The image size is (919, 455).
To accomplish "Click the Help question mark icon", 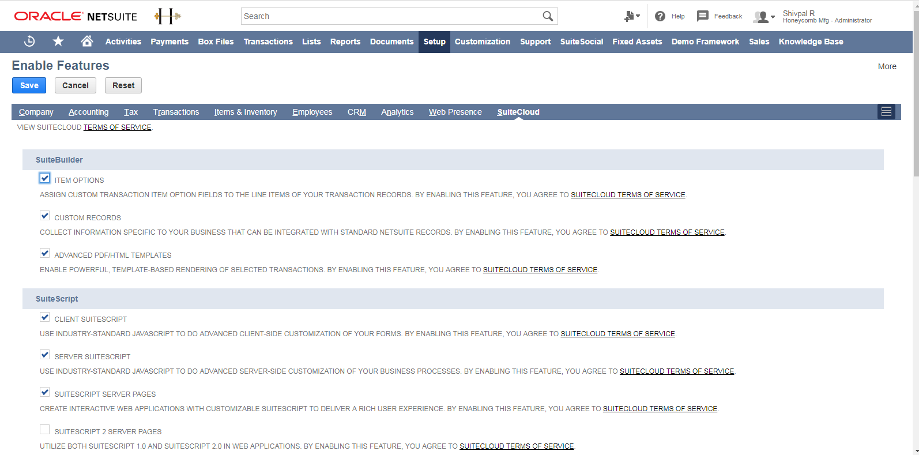I will (660, 16).
